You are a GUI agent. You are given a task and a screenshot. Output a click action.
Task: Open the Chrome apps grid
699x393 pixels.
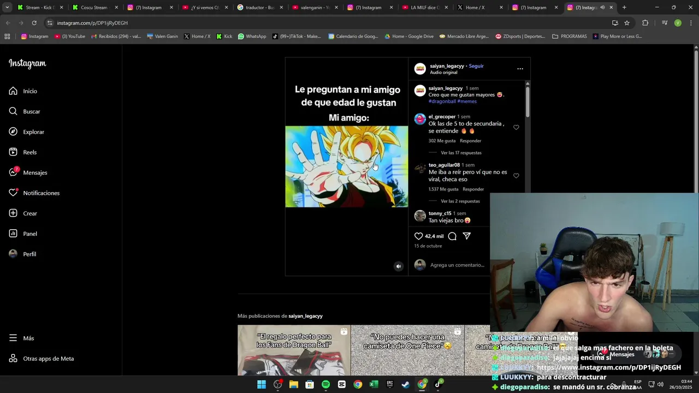click(7, 37)
